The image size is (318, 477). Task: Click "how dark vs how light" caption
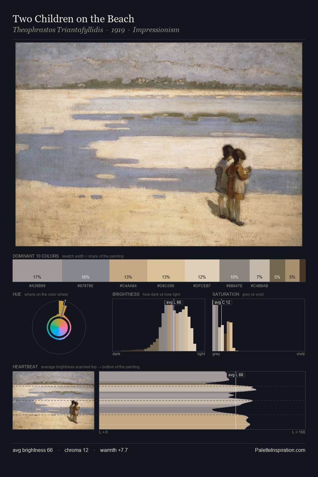tap(162, 294)
